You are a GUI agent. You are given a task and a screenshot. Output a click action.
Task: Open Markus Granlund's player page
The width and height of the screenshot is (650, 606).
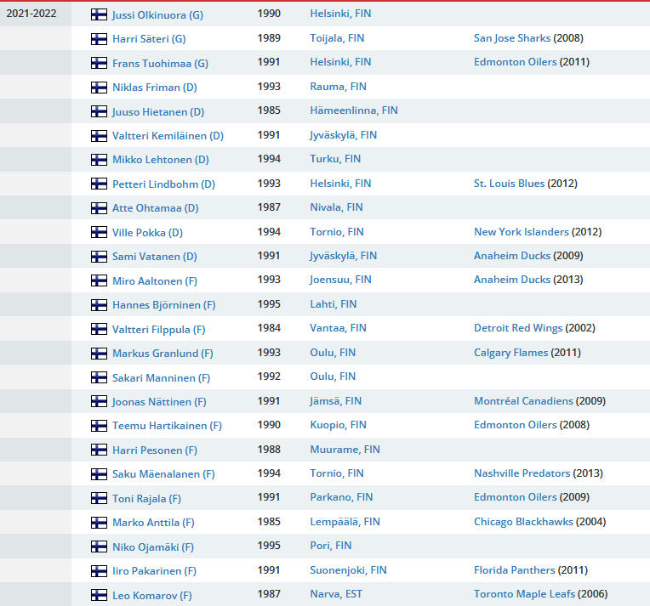coord(162,353)
